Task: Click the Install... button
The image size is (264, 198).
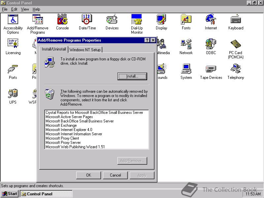Action: (132, 76)
